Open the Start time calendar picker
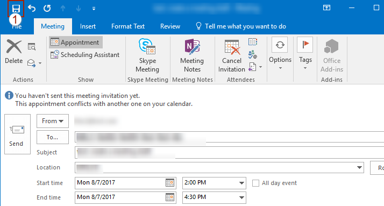The width and height of the screenshot is (384, 206). (x=170, y=183)
